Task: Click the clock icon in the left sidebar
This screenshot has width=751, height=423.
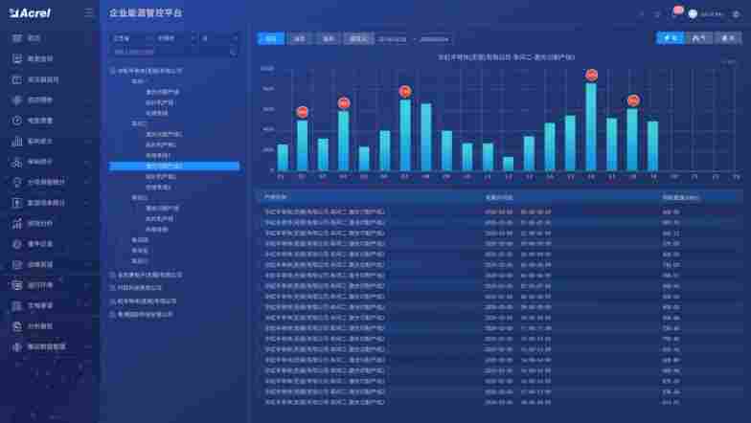Action: [x=18, y=121]
